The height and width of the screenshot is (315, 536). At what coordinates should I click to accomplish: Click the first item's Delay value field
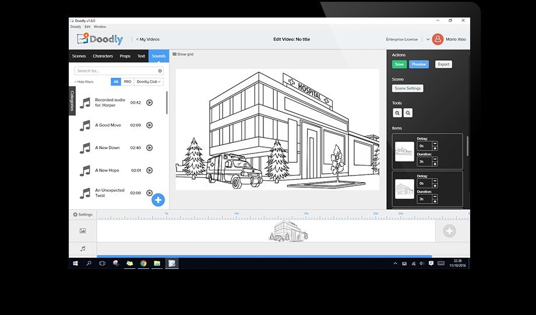pyautogui.click(x=425, y=146)
